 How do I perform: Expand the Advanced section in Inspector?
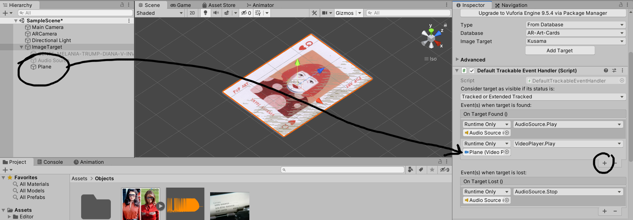tap(457, 60)
